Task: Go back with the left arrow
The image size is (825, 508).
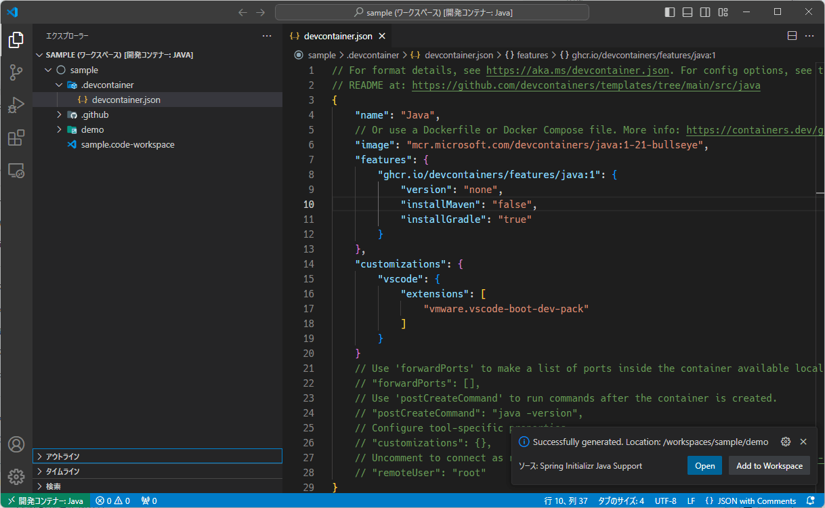Action: click(242, 12)
